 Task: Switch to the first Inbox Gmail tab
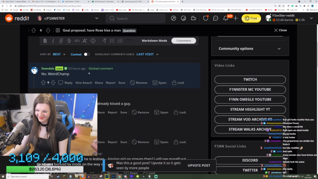[15, 2]
